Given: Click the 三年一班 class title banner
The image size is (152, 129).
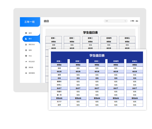Looking at the screenshot, I should [x=29, y=22].
